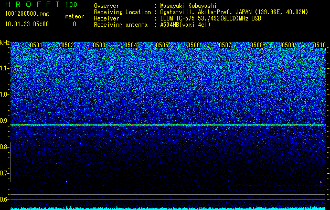
Task: Click the meteor count value 0
Action: [x=74, y=24]
